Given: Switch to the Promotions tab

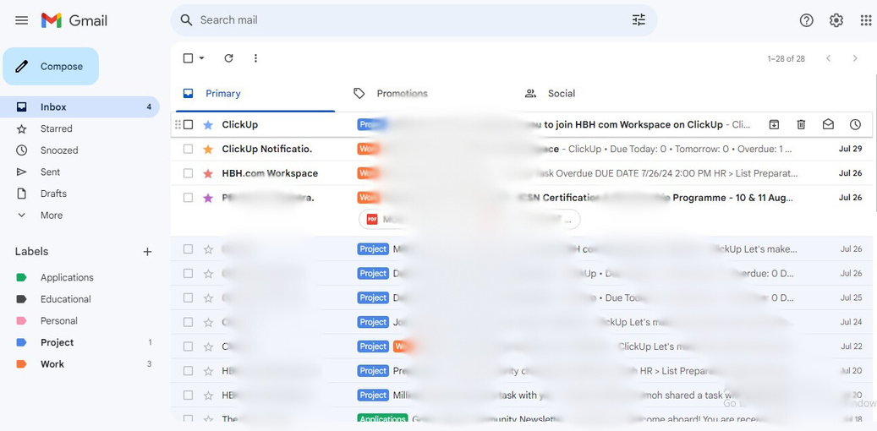Looking at the screenshot, I should pos(403,93).
